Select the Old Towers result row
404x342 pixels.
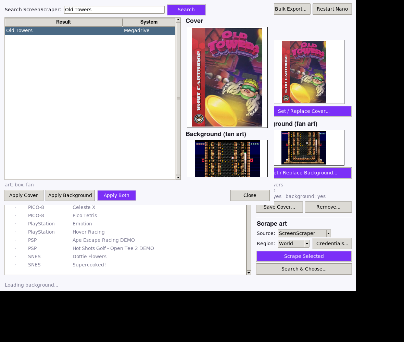pos(90,31)
